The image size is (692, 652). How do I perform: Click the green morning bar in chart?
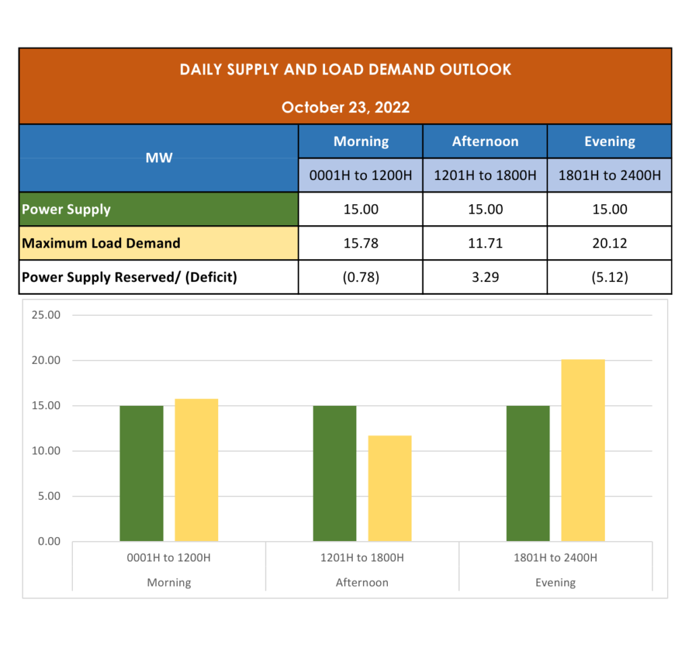pos(141,473)
